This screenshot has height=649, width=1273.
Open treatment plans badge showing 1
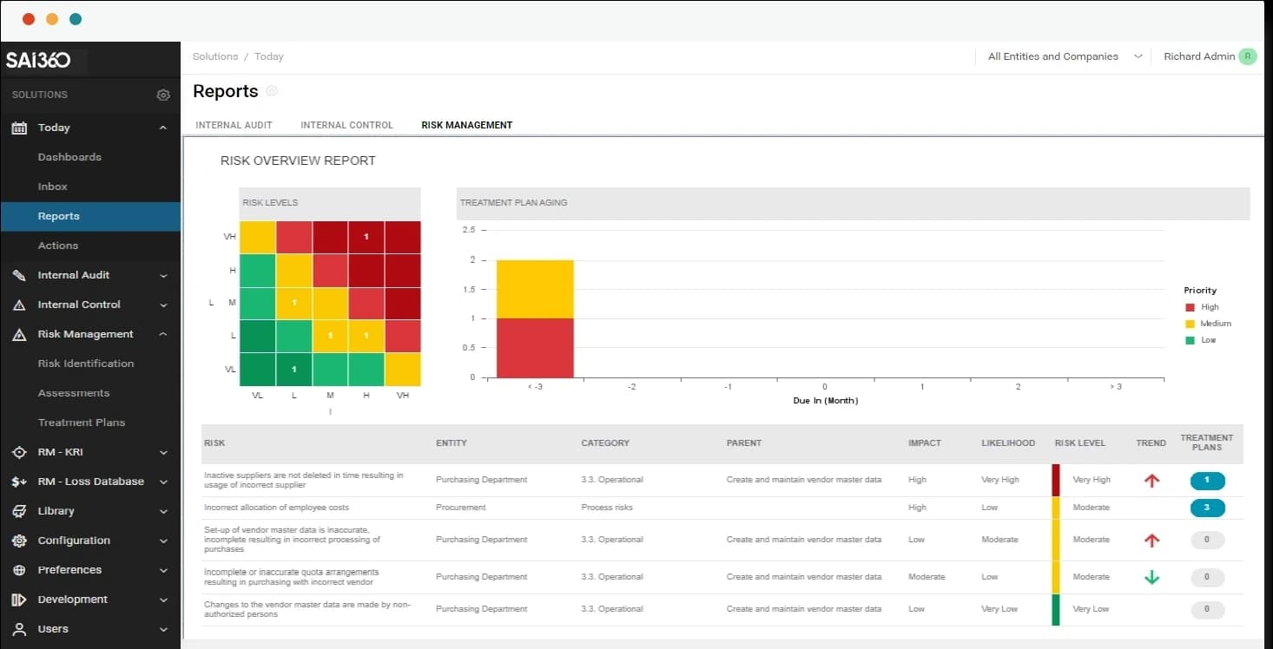pos(1207,480)
